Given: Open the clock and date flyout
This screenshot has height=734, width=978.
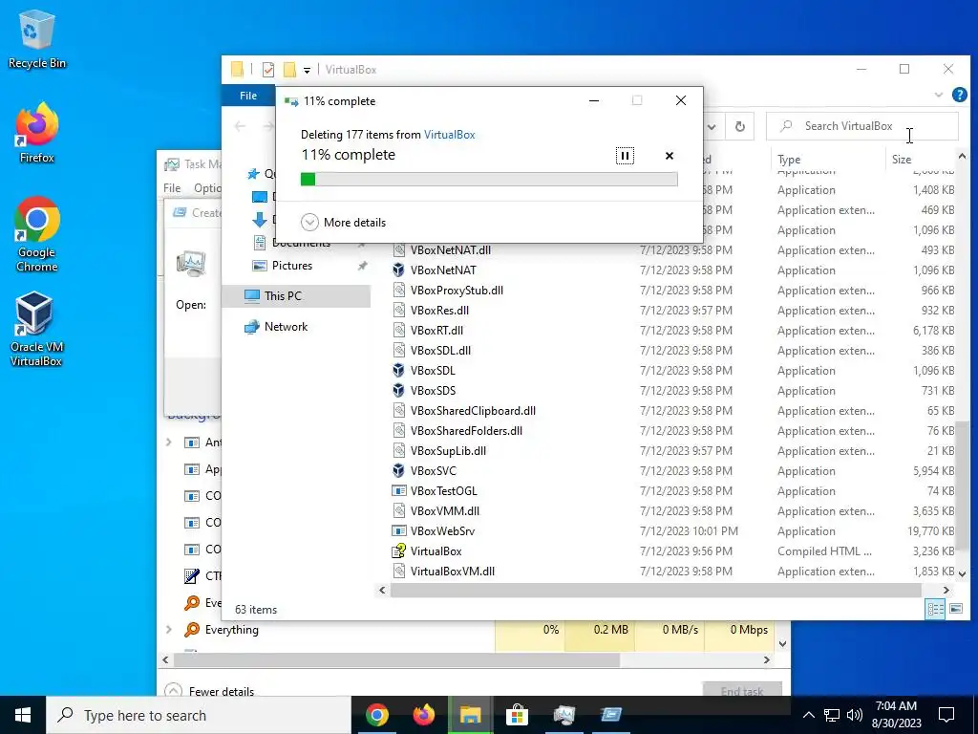Looking at the screenshot, I should coord(896,715).
